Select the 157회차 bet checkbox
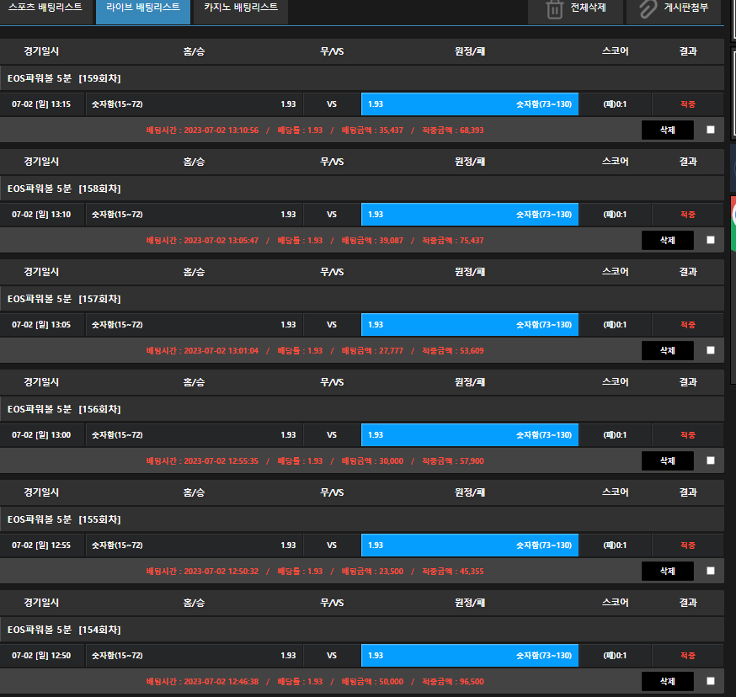Screen dimensions: 736x697 711,350
